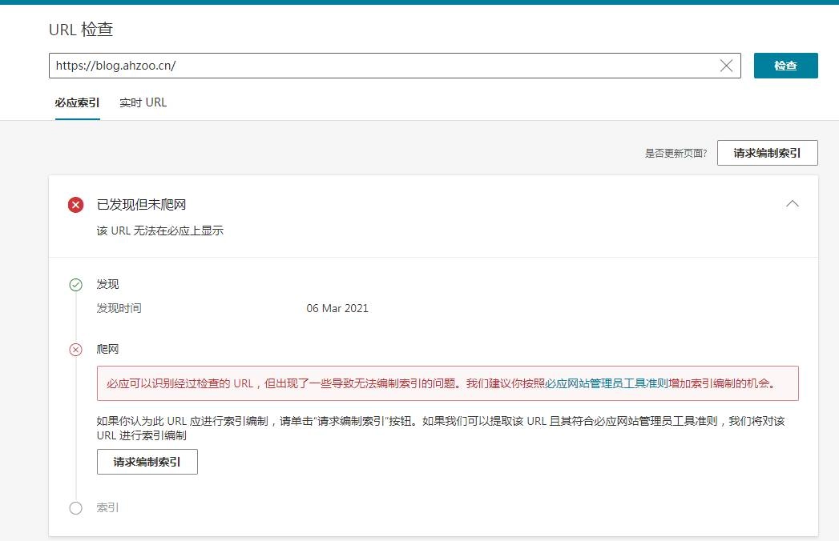Click the top-right 请求编制索引 button
The image size is (839, 541).
(767, 152)
